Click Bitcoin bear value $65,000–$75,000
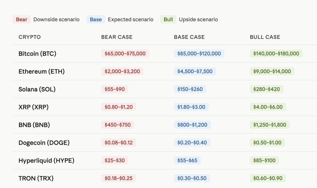317x188 pixels. point(125,54)
